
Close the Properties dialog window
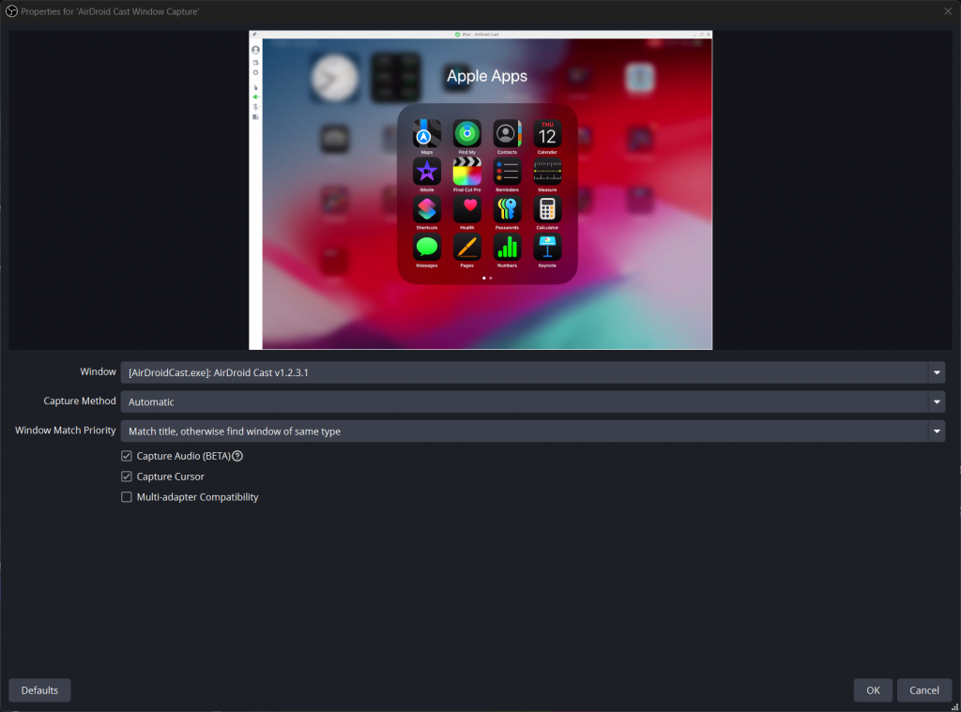pos(947,10)
